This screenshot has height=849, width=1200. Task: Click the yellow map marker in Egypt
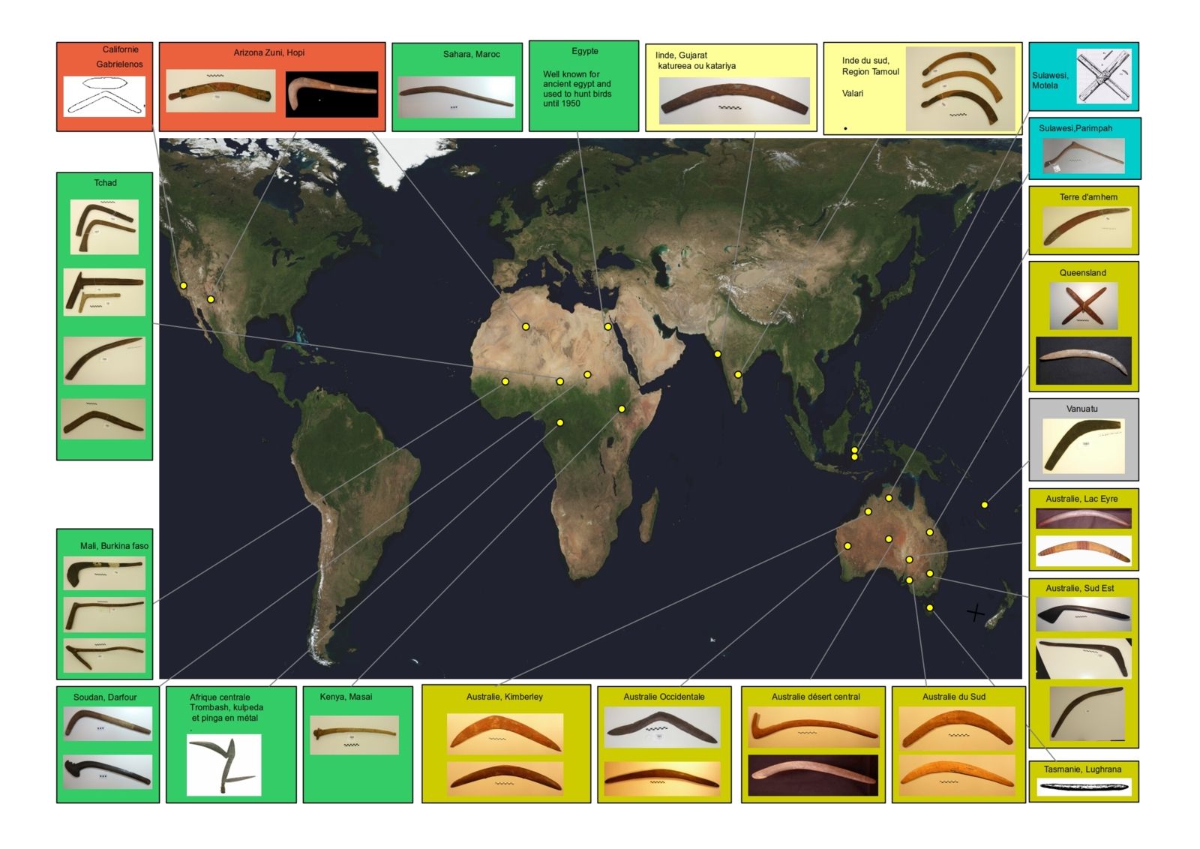[x=607, y=327]
